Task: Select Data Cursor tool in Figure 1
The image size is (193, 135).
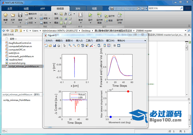Action: pos(87,46)
